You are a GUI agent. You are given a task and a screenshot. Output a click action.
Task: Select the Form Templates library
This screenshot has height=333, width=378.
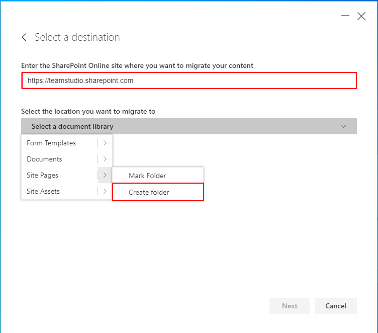click(x=51, y=143)
